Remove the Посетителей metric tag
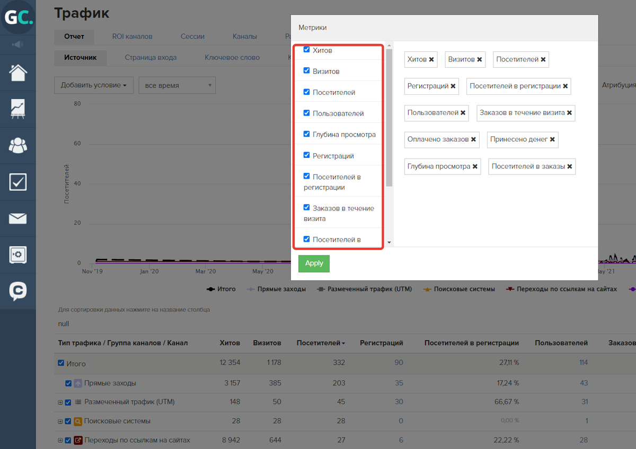The width and height of the screenshot is (636, 449). 543,60
